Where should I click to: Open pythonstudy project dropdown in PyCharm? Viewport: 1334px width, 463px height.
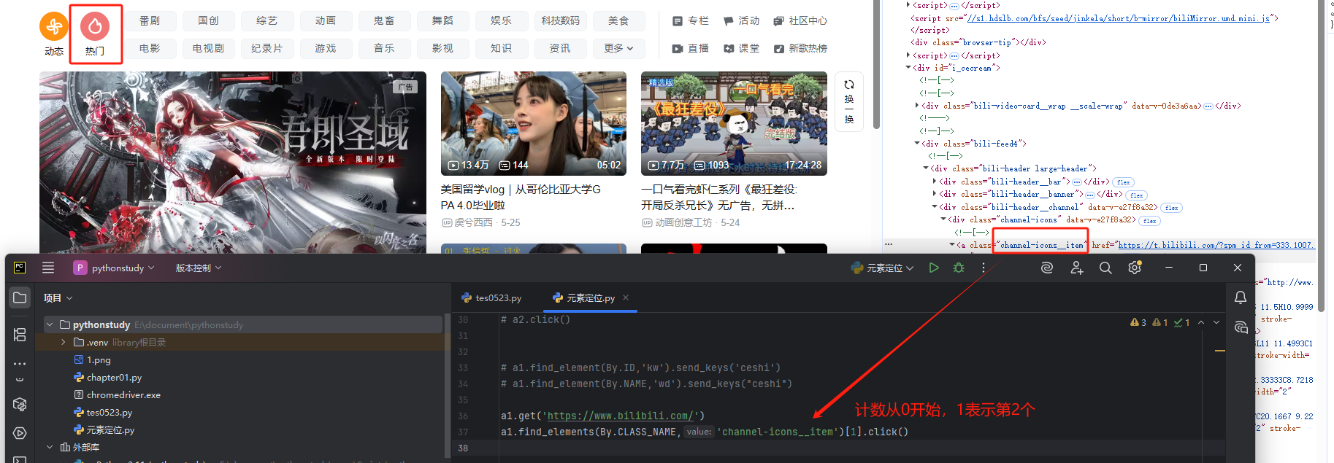click(114, 268)
